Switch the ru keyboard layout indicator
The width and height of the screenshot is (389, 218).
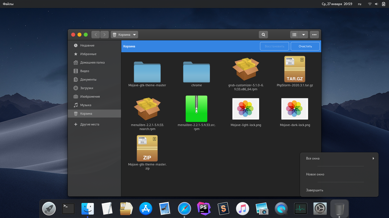point(360,4)
